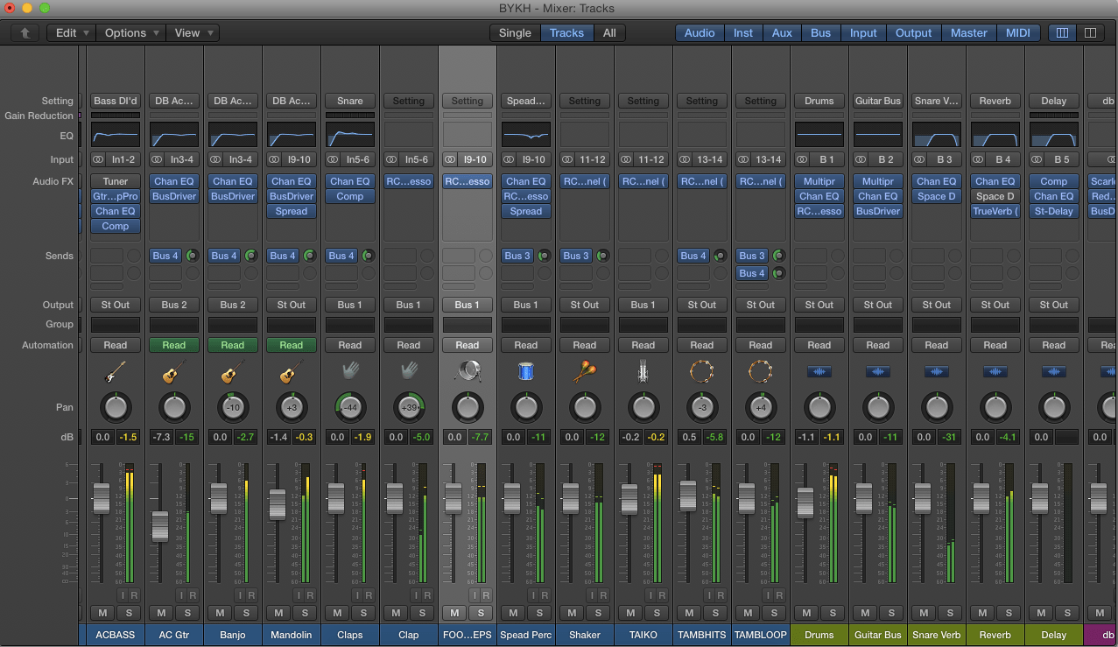The image size is (1118, 647).
Task: Toggle the Aux channel filter button
Action: click(782, 33)
